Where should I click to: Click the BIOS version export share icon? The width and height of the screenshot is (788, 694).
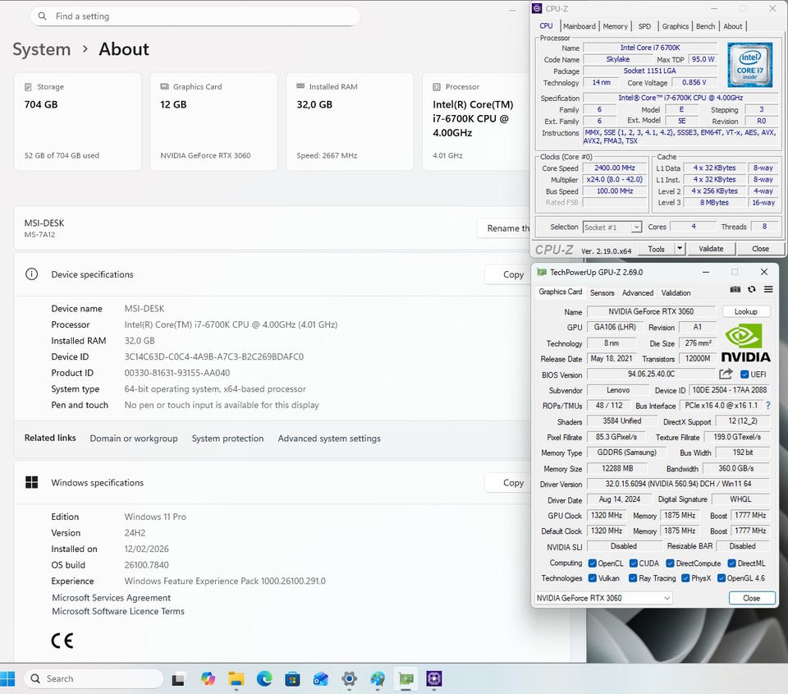pos(726,375)
